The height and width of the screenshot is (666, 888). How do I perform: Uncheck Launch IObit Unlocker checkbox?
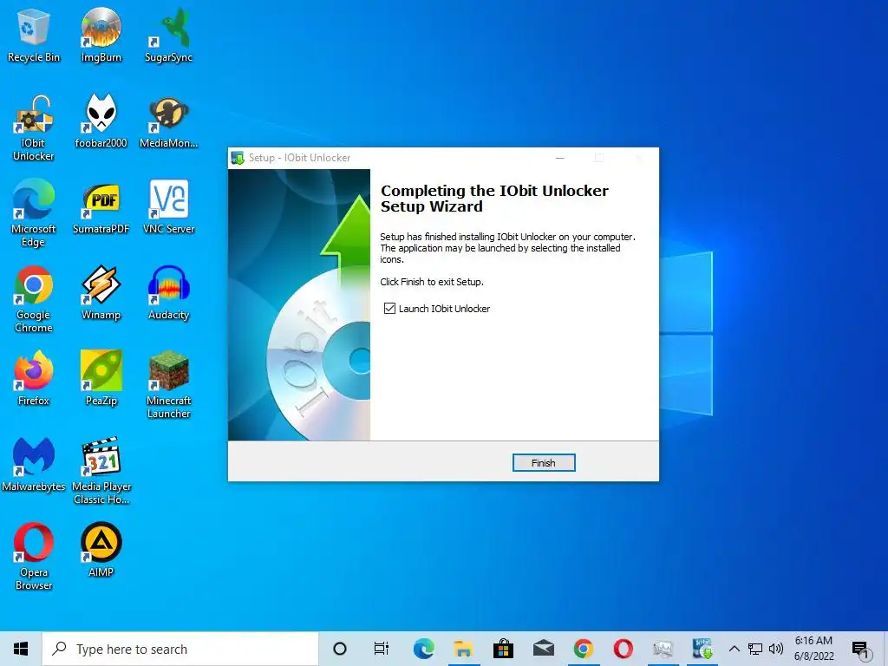(389, 308)
